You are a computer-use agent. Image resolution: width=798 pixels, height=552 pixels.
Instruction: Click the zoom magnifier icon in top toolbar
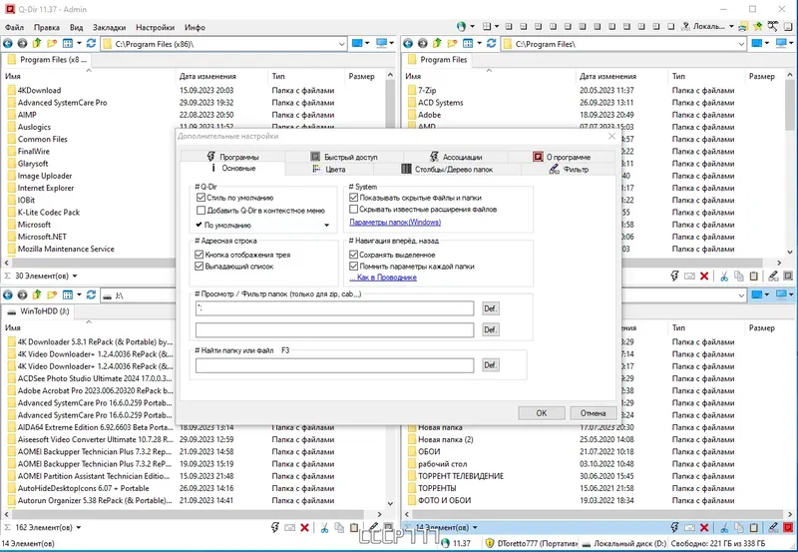click(773, 26)
